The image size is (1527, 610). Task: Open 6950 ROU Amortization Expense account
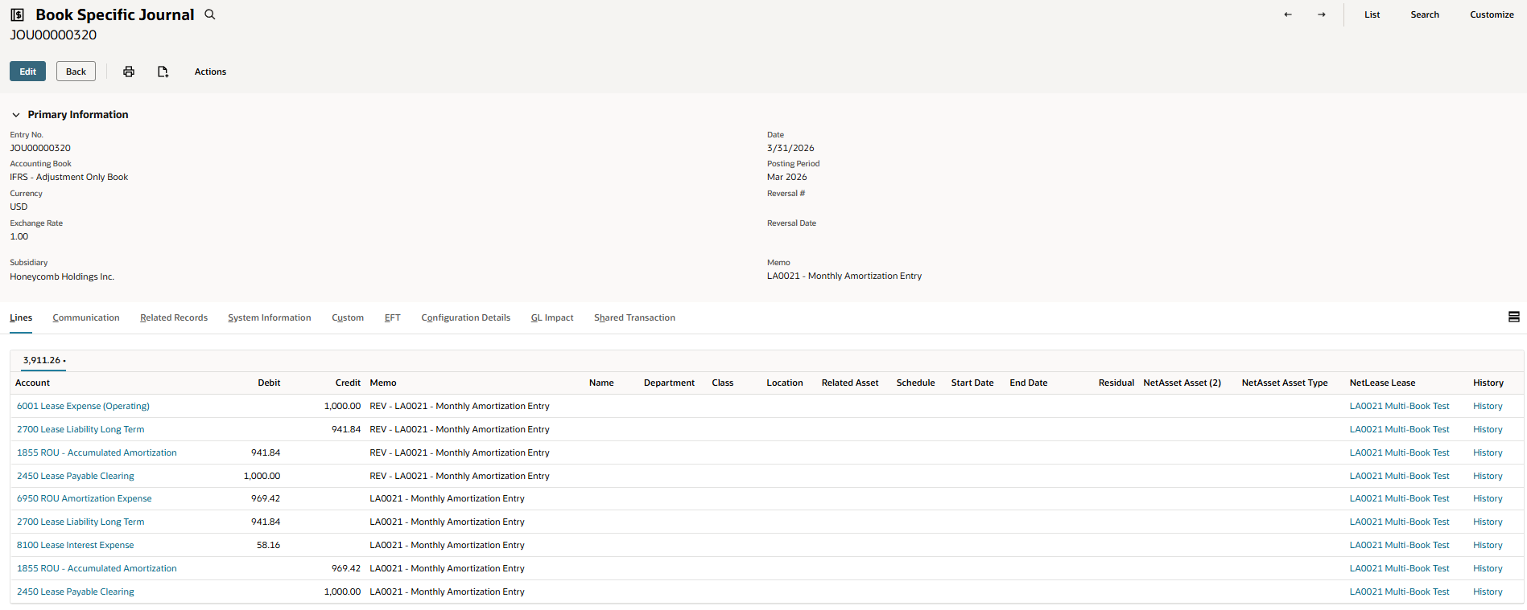click(x=84, y=498)
